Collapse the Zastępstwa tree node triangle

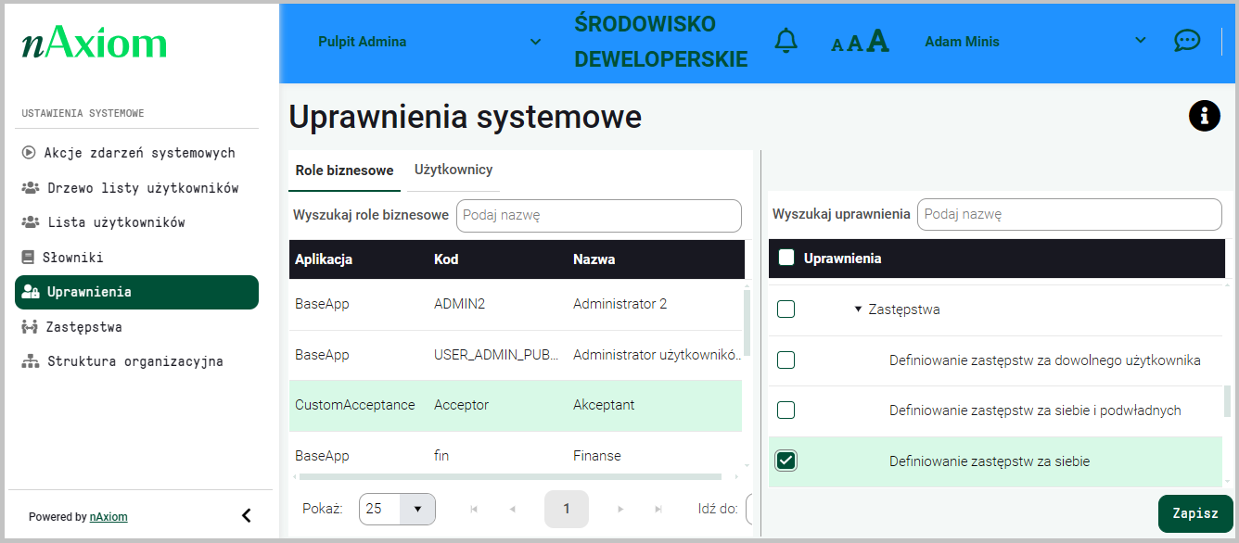tap(859, 309)
